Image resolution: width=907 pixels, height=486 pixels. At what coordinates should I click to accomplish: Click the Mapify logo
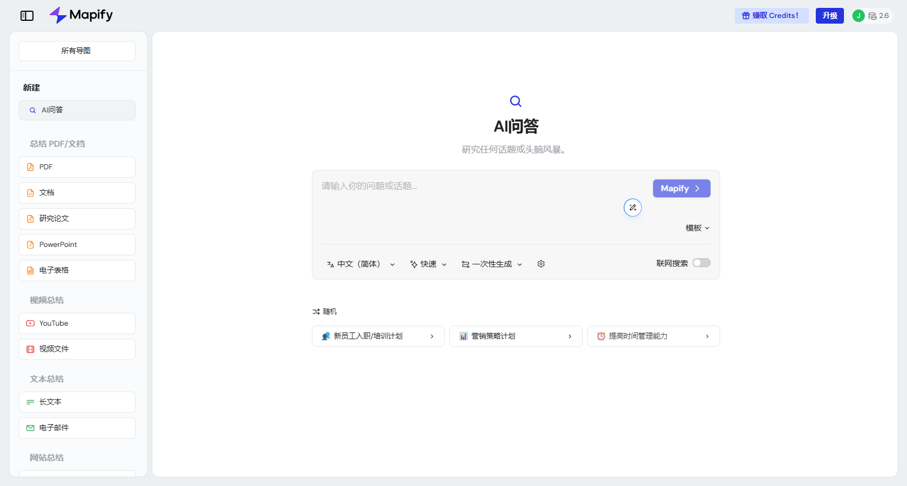[x=81, y=15]
